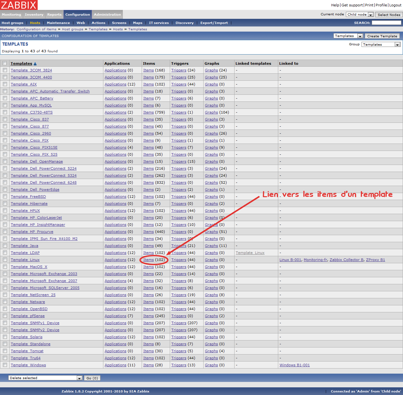The image size is (403, 395).
Task: Switch to the Monitoring tab
Action: 11,15
